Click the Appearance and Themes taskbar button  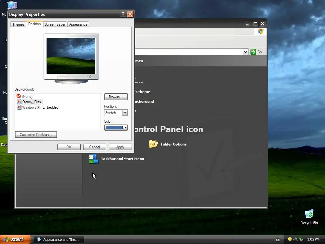point(59,240)
